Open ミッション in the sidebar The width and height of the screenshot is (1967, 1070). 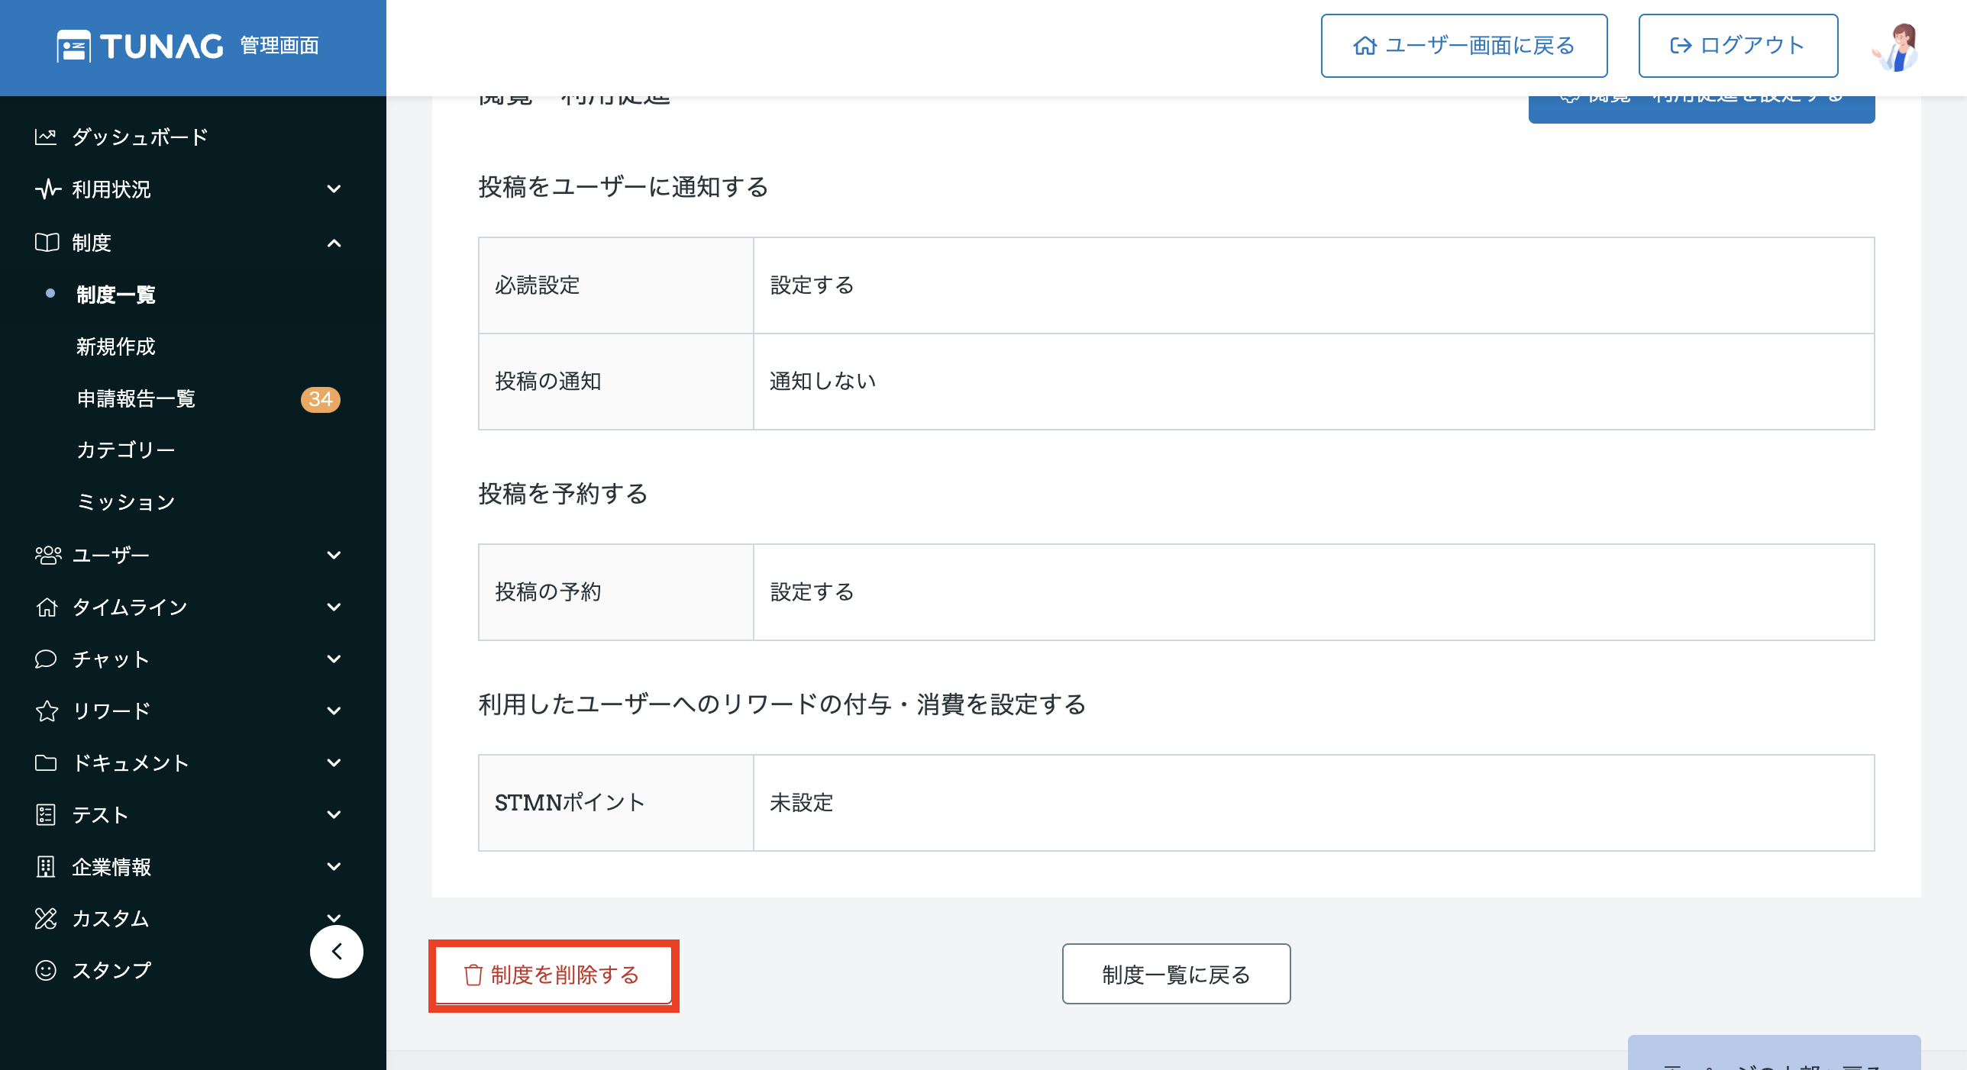(126, 502)
